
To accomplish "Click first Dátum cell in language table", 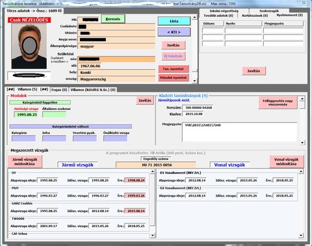I will 213,31.
